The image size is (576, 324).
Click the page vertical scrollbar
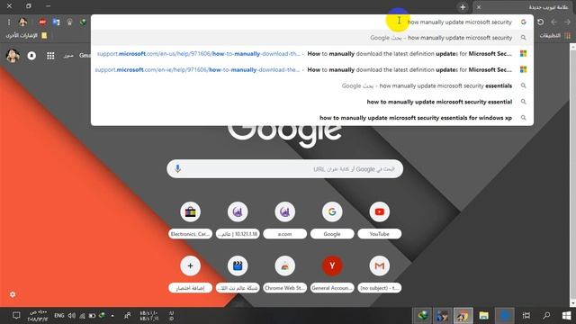(x=572, y=175)
